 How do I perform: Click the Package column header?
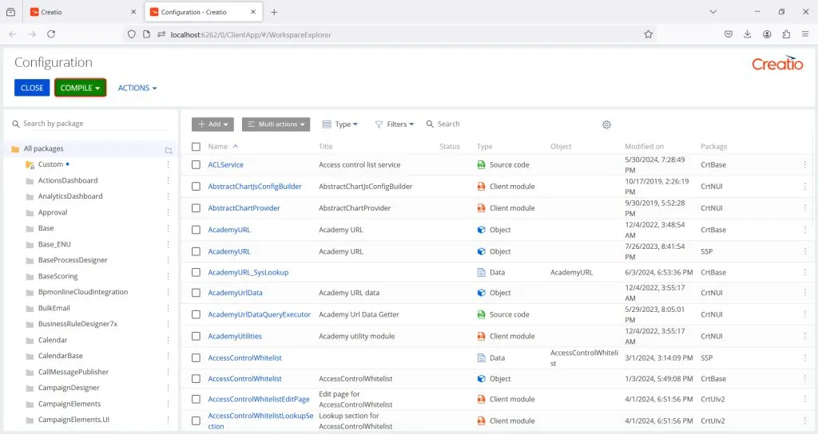pos(713,147)
